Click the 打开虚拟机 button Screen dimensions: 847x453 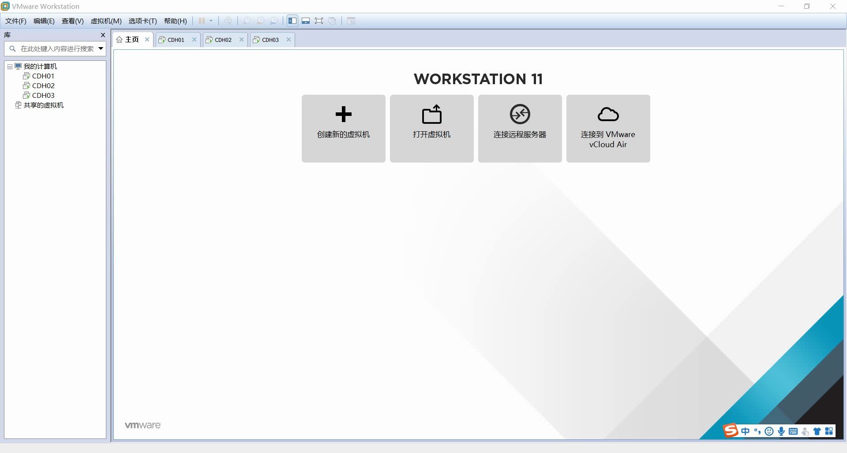tap(432, 129)
